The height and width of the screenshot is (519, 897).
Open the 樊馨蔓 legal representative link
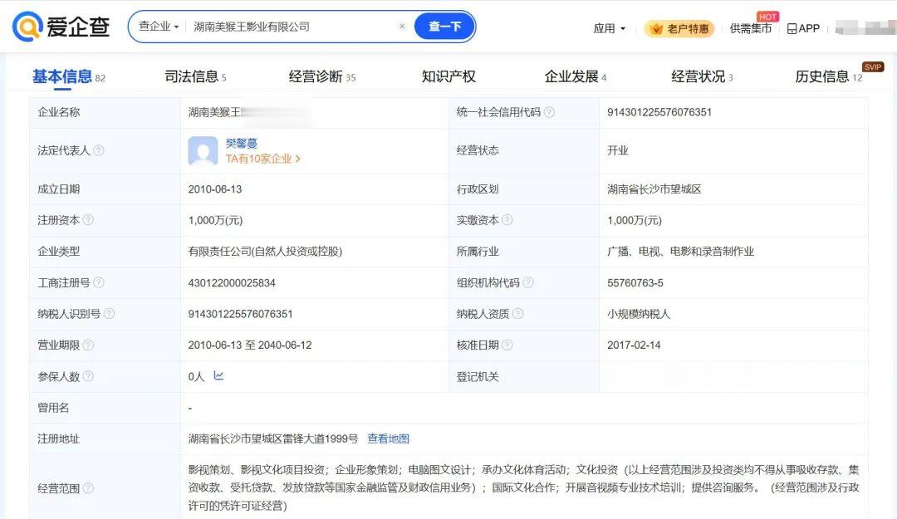(x=242, y=143)
